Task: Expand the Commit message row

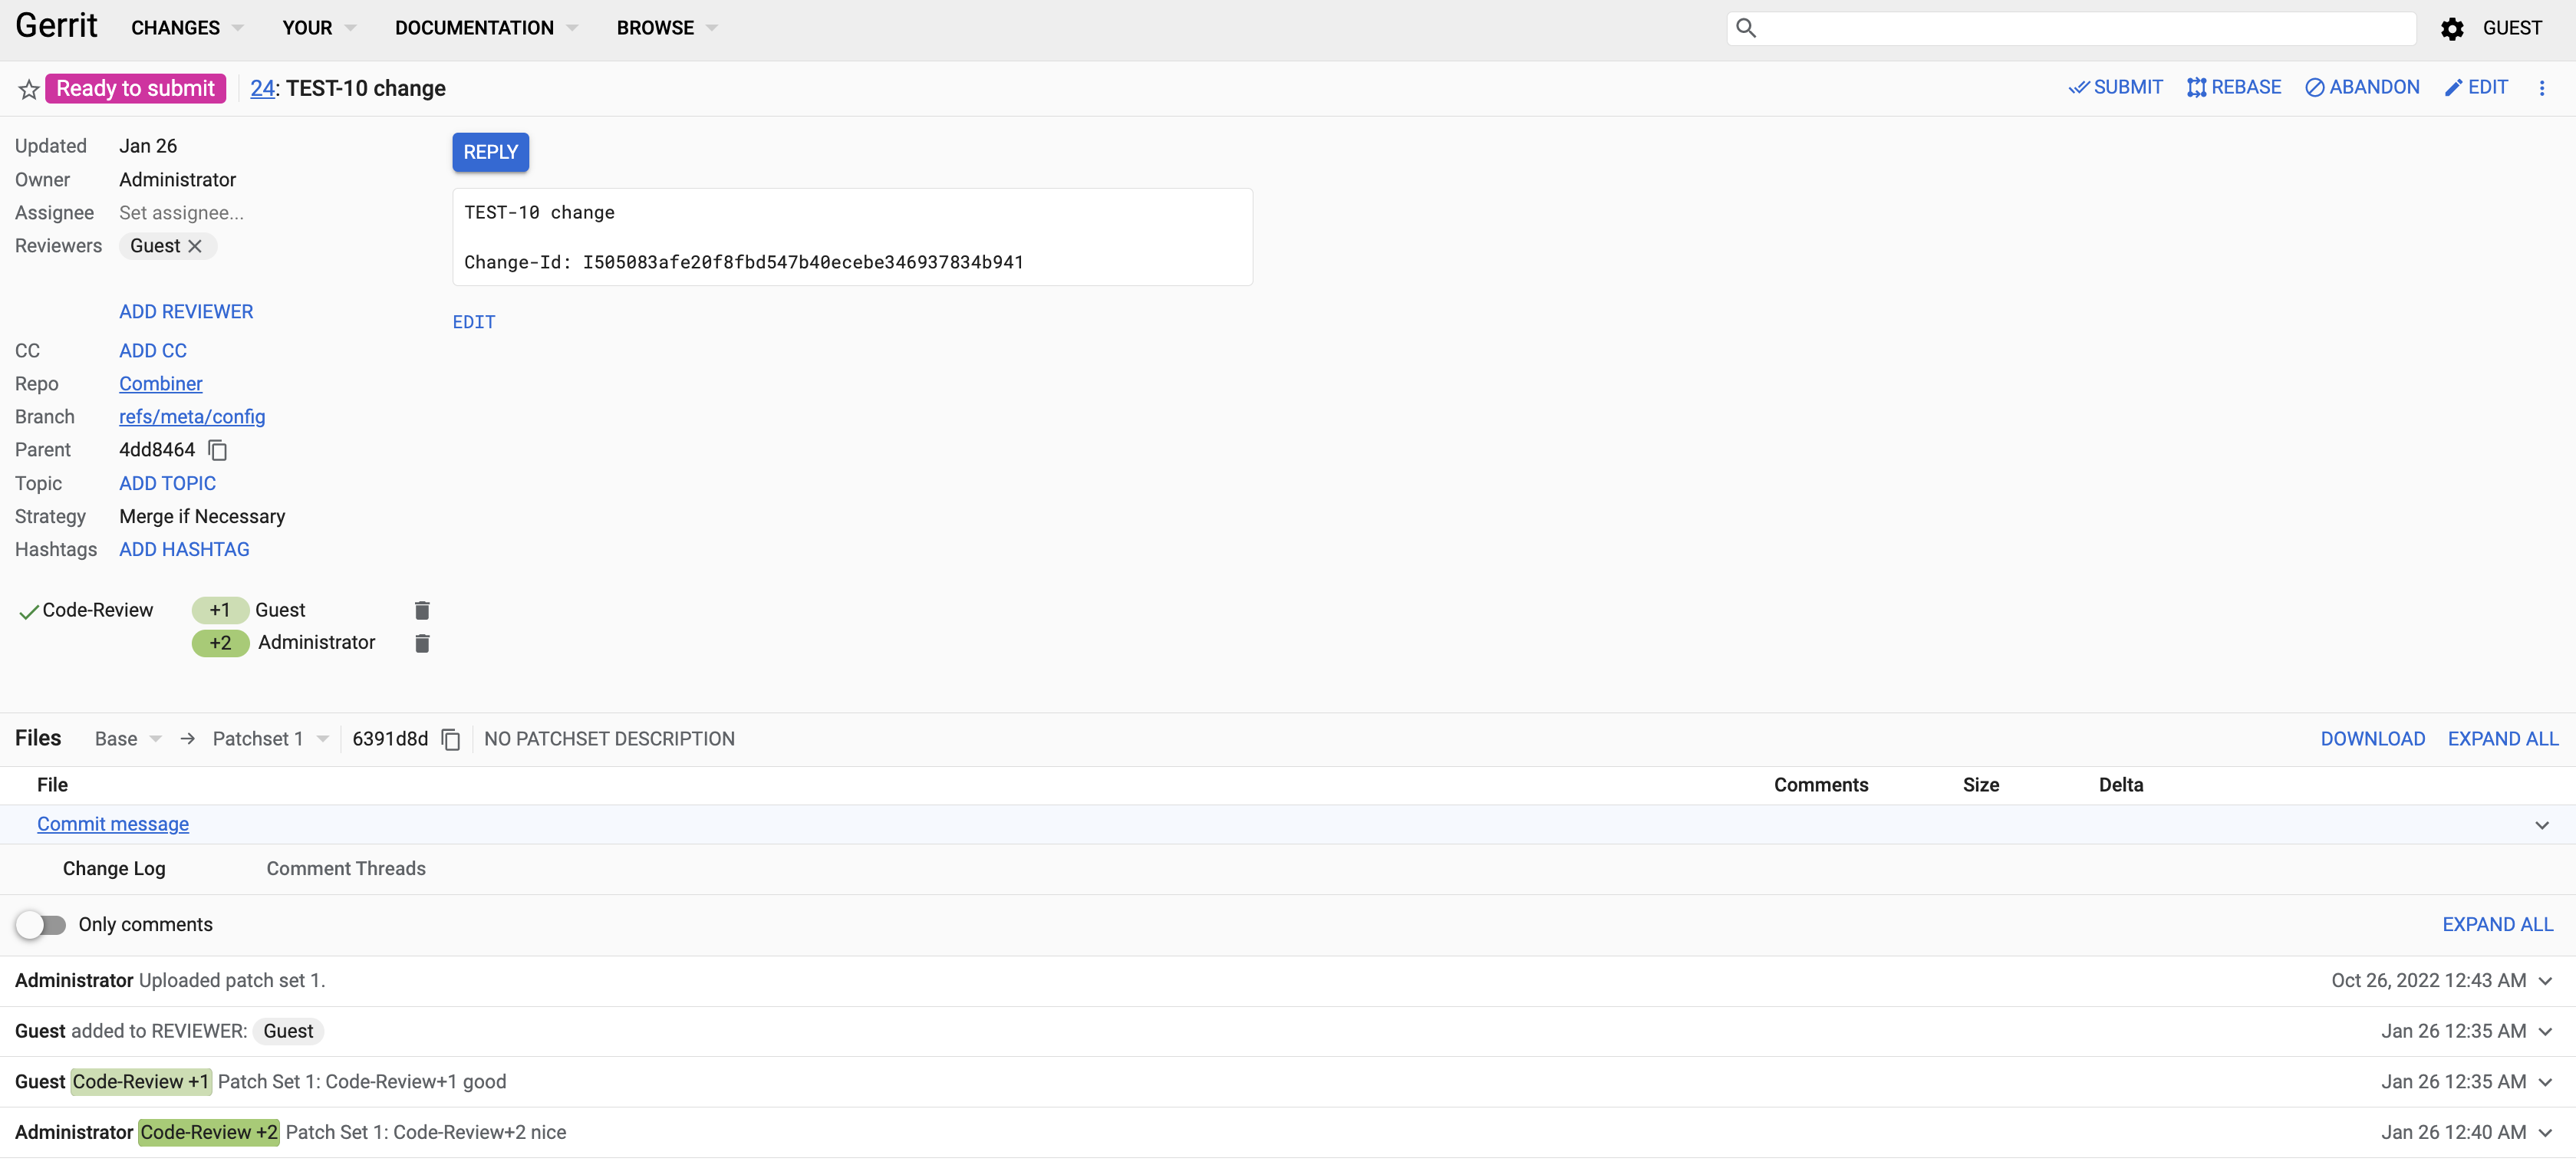Action: pyautogui.click(x=2541, y=824)
